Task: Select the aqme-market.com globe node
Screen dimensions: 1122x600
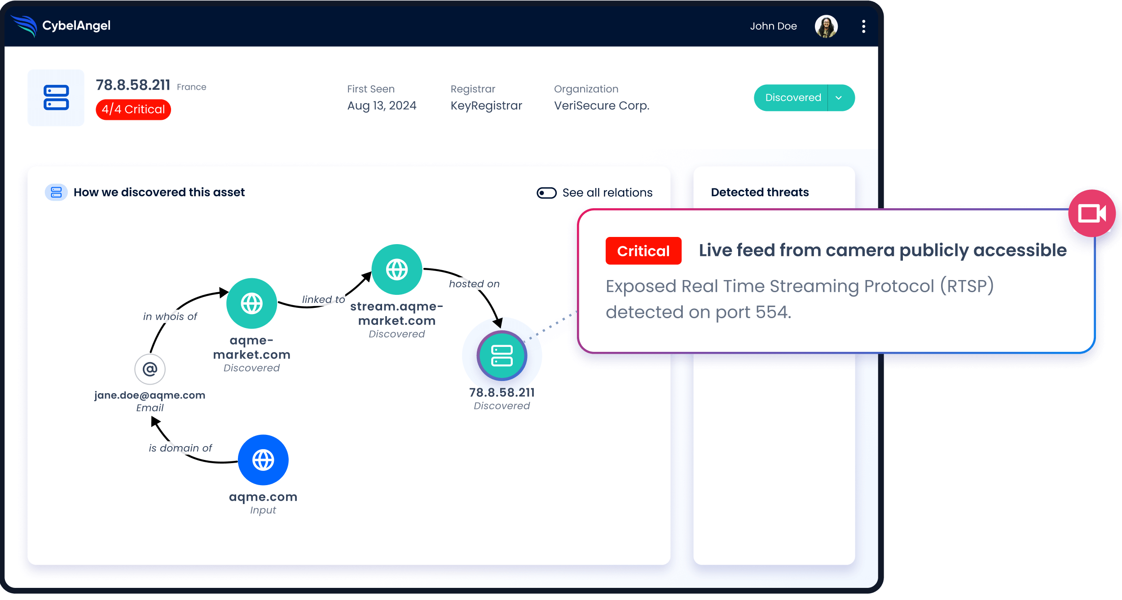Action: coord(251,303)
